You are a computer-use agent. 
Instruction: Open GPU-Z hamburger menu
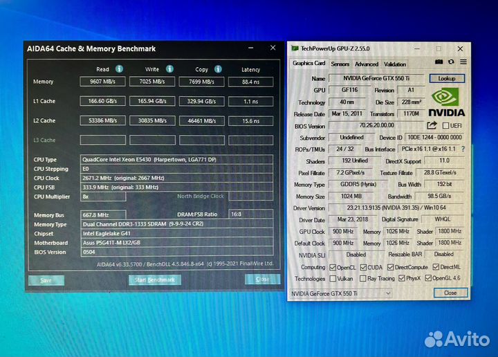click(463, 62)
